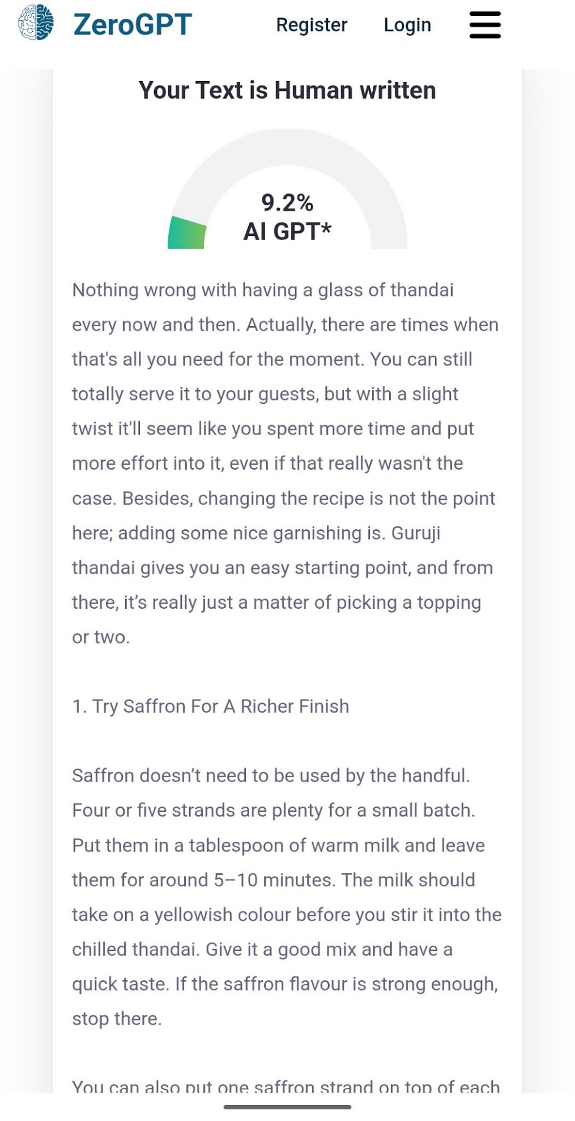Click the AI GPT* label under percentage
Image resolution: width=575 pixels, height=1121 pixels.
[287, 231]
